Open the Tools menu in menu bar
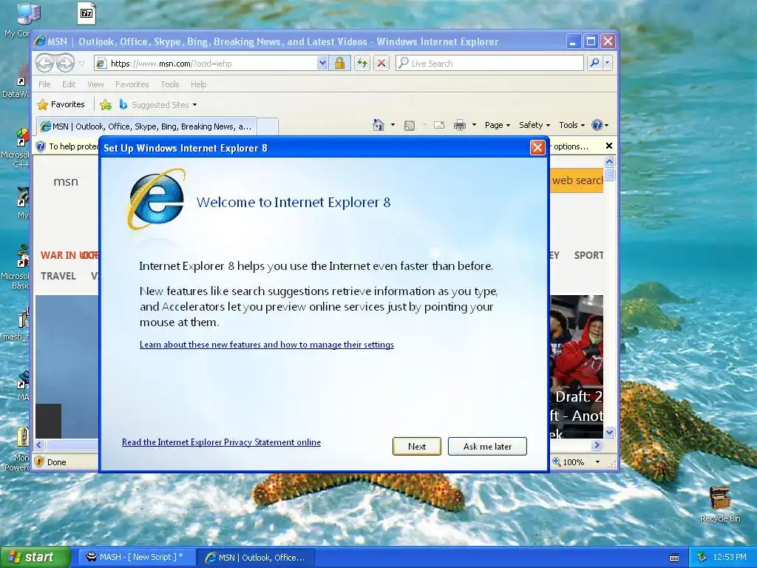Screen dimensions: 757x568 click(x=169, y=84)
